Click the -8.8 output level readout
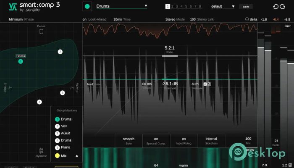Image resolution: width=294 pixels, height=168 pixels. [287, 19]
